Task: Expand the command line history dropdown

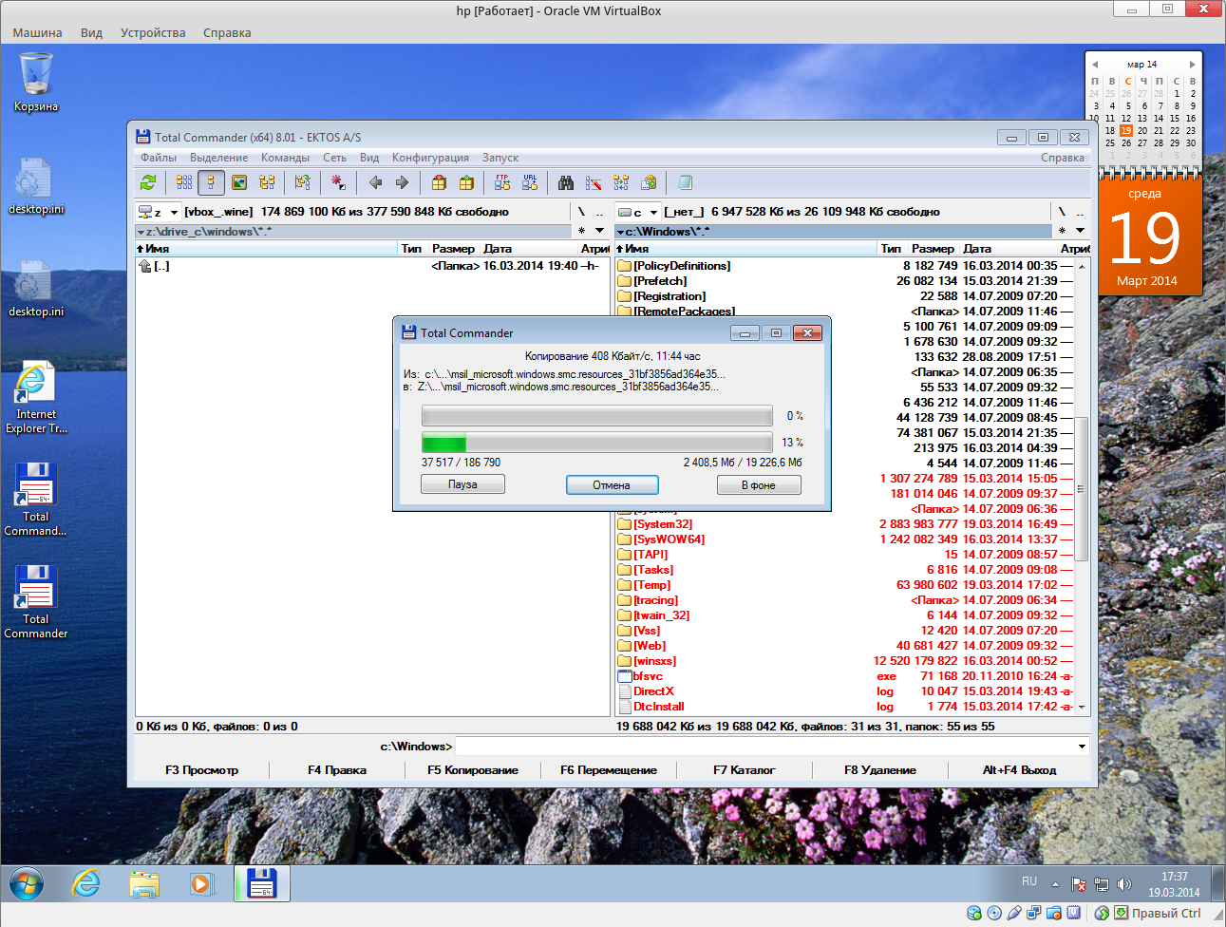Action: tap(1081, 747)
